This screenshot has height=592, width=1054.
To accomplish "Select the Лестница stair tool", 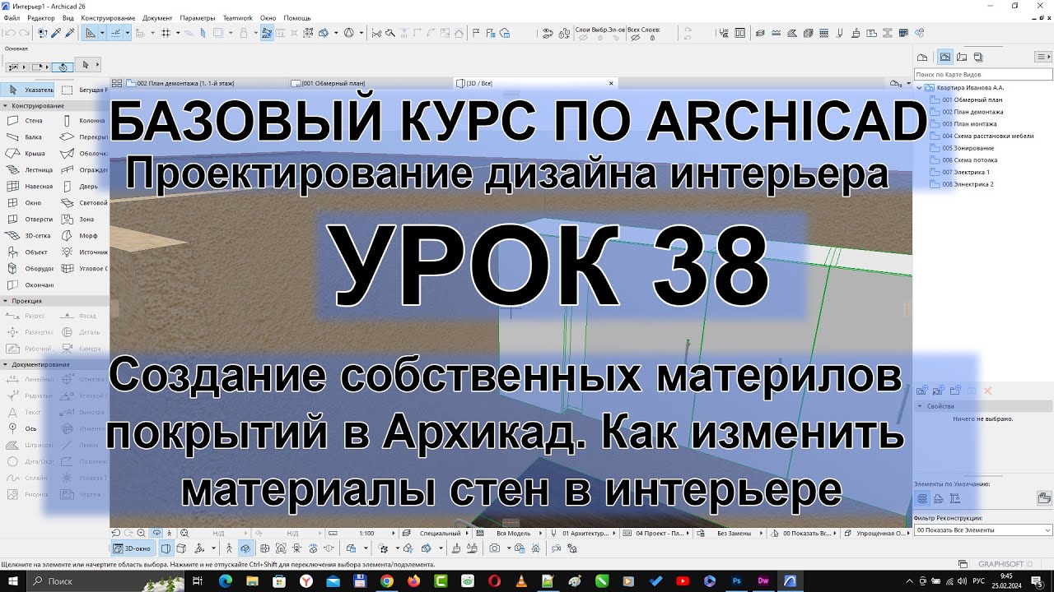I will (x=27, y=170).
